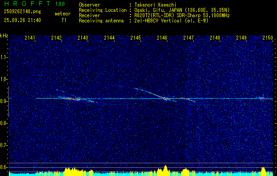The height and width of the screenshot is (176, 277).
Task: Click the 2145 time marker
Action: coord(136,38)
